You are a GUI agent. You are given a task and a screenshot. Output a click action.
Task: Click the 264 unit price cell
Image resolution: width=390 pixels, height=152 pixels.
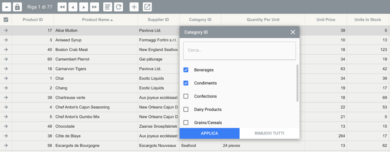click(326, 136)
